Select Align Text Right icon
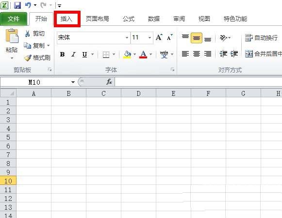The image size is (282, 218). (x=208, y=54)
